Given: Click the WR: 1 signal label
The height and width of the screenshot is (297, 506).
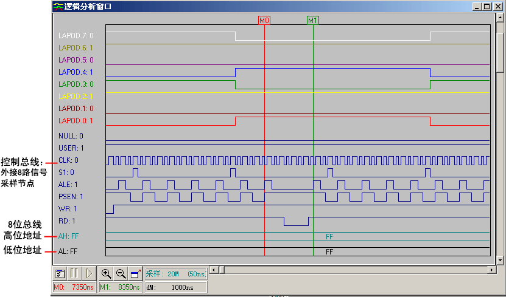Looking at the screenshot, I should click(x=68, y=209).
